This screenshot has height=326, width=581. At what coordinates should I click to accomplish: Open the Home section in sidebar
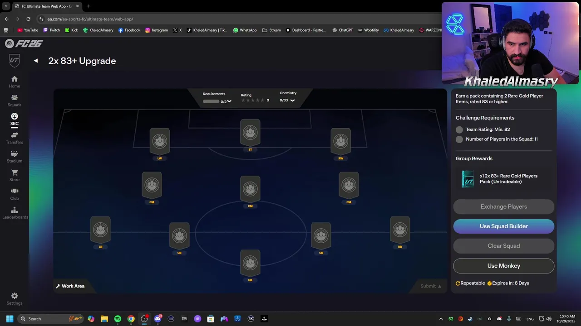(15, 82)
